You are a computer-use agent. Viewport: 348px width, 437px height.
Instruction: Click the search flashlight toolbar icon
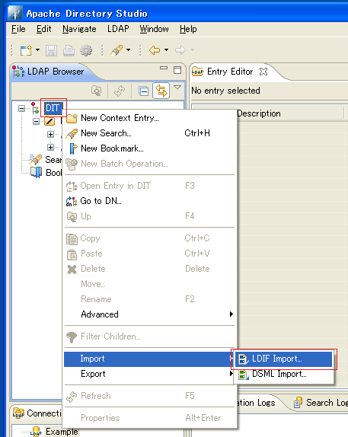(117, 50)
